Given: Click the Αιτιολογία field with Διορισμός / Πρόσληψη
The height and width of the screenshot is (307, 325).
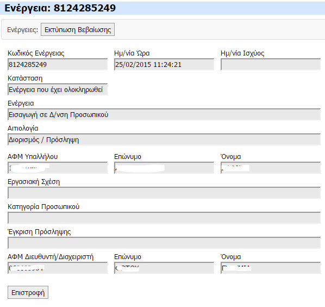Looking at the screenshot, I should coord(164,139).
